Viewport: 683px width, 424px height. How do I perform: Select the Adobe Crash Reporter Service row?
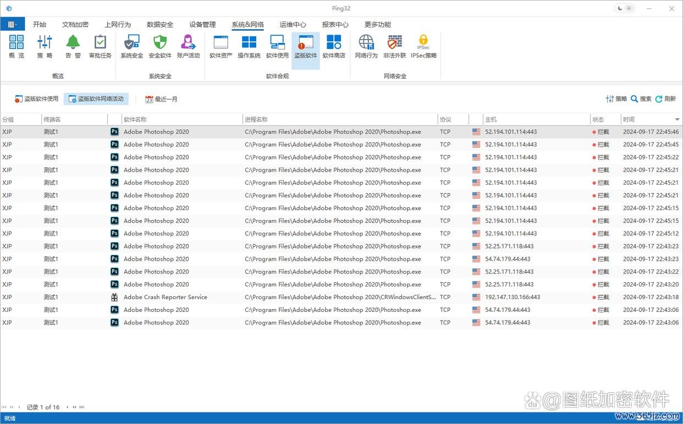341,297
